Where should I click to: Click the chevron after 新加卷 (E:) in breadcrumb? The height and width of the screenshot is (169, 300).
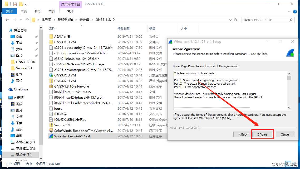[x=76, y=20]
